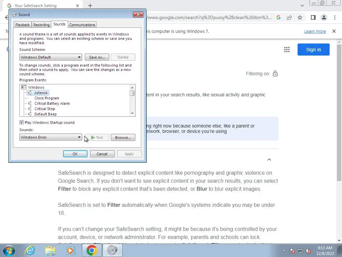
Task: Click Cancel in the Sound dialog
Action: [102, 154]
